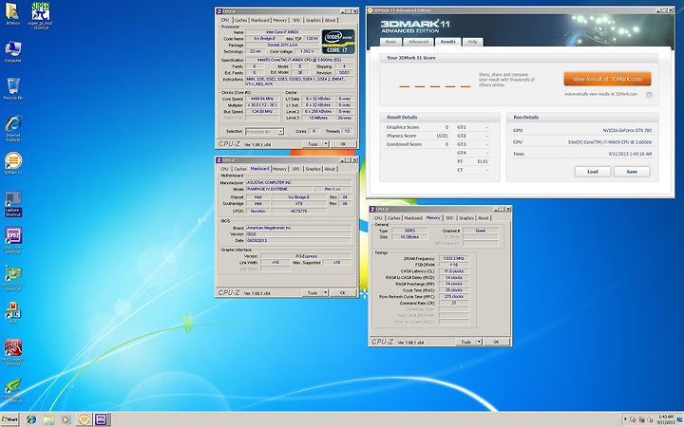Open the graphics card shortcut on the desktop

point(13,277)
